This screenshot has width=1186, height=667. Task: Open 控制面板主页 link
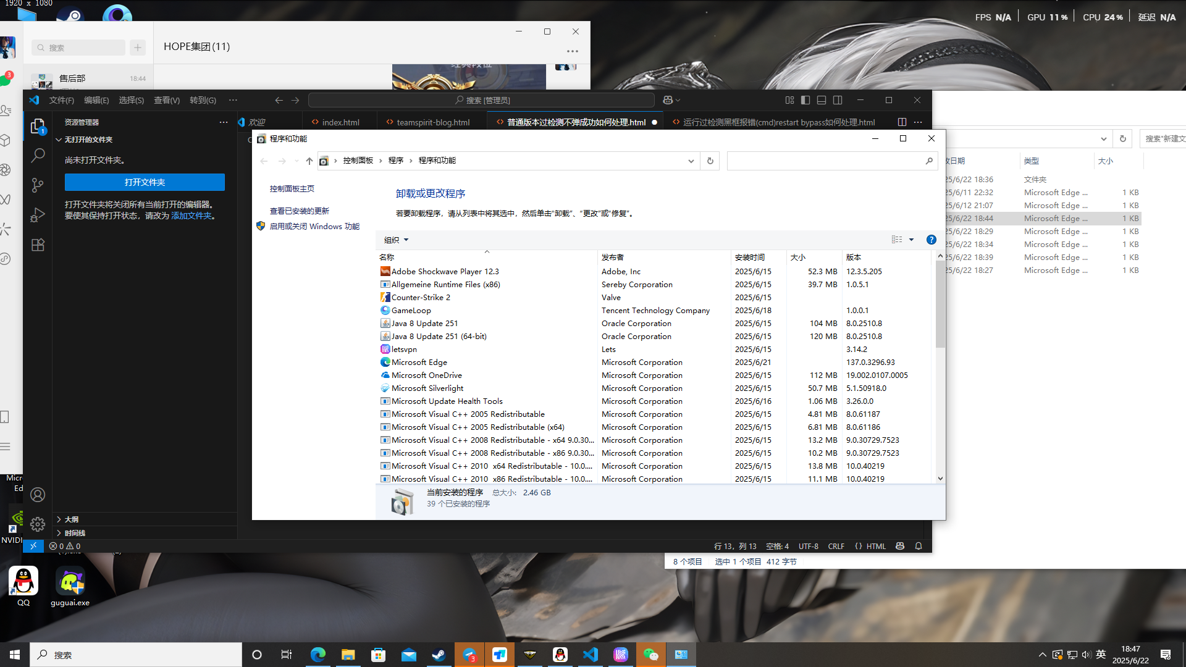point(292,189)
